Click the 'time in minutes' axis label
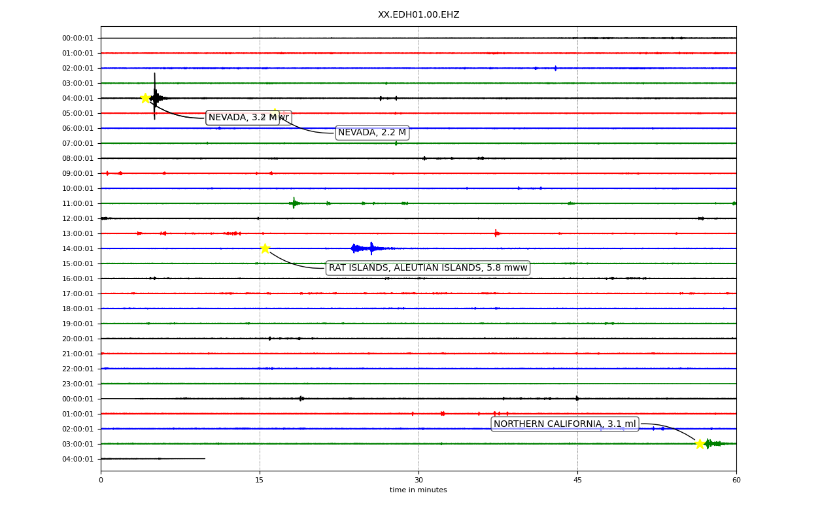The image size is (837, 523). [418, 490]
